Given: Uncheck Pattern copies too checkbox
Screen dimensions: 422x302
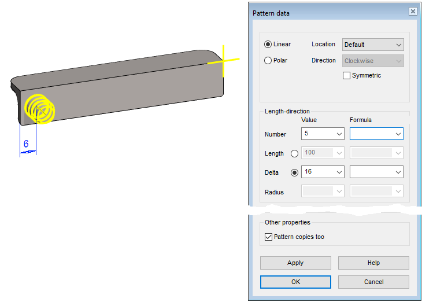Looking at the screenshot, I should pos(268,237).
